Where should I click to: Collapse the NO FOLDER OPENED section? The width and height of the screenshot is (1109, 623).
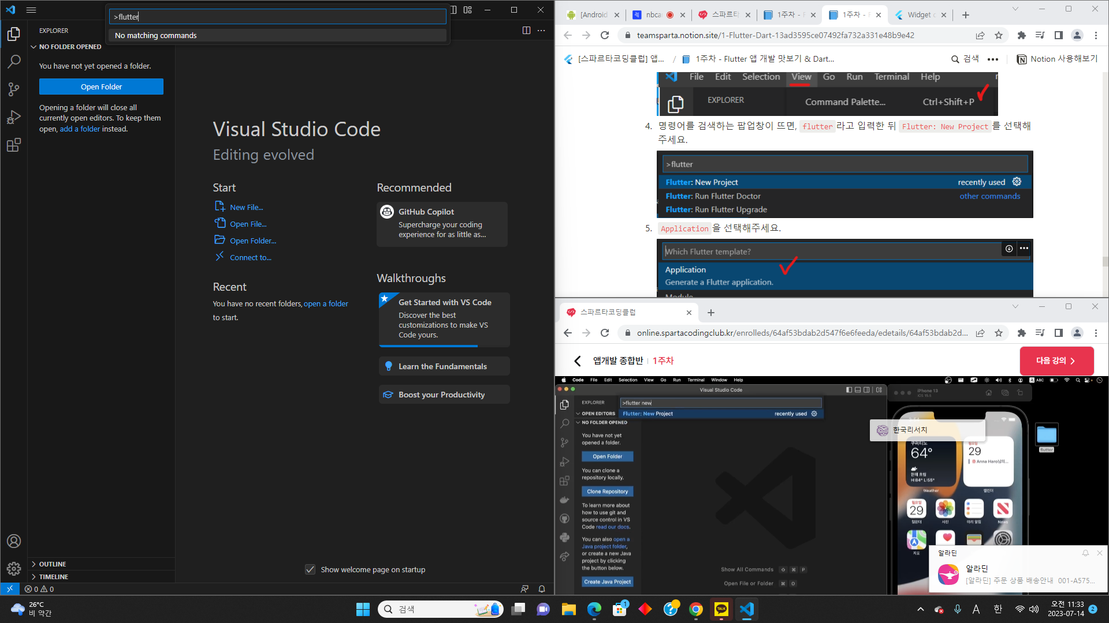[x=101, y=47]
